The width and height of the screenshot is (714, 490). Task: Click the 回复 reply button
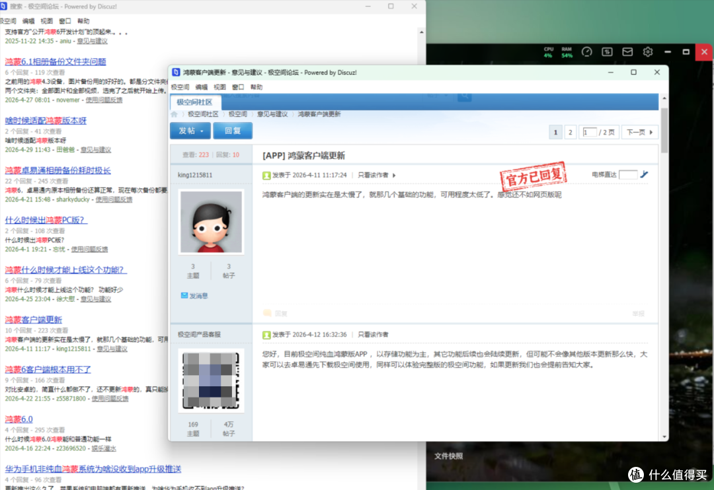(233, 131)
